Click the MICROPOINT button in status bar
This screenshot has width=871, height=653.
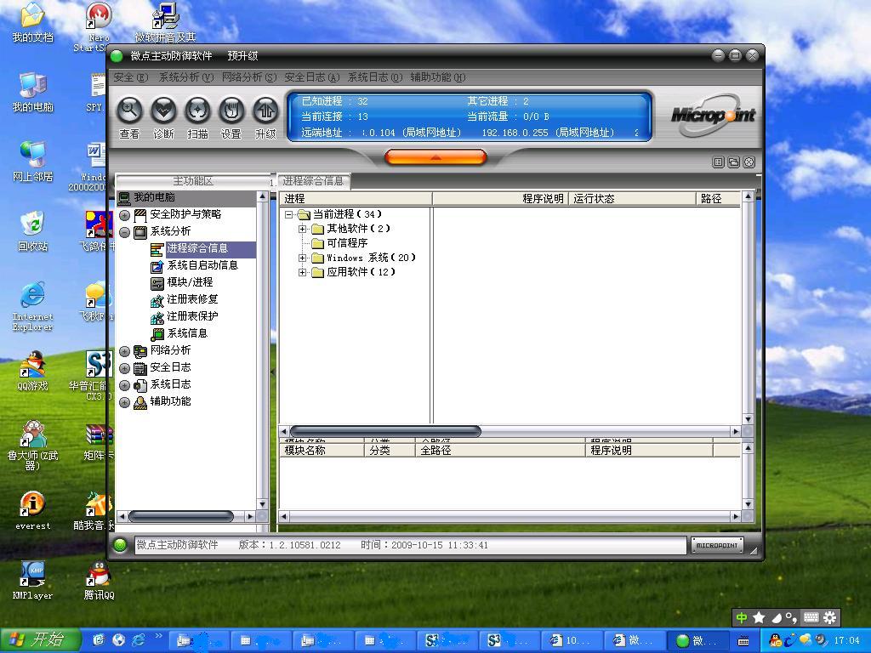[716, 545]
